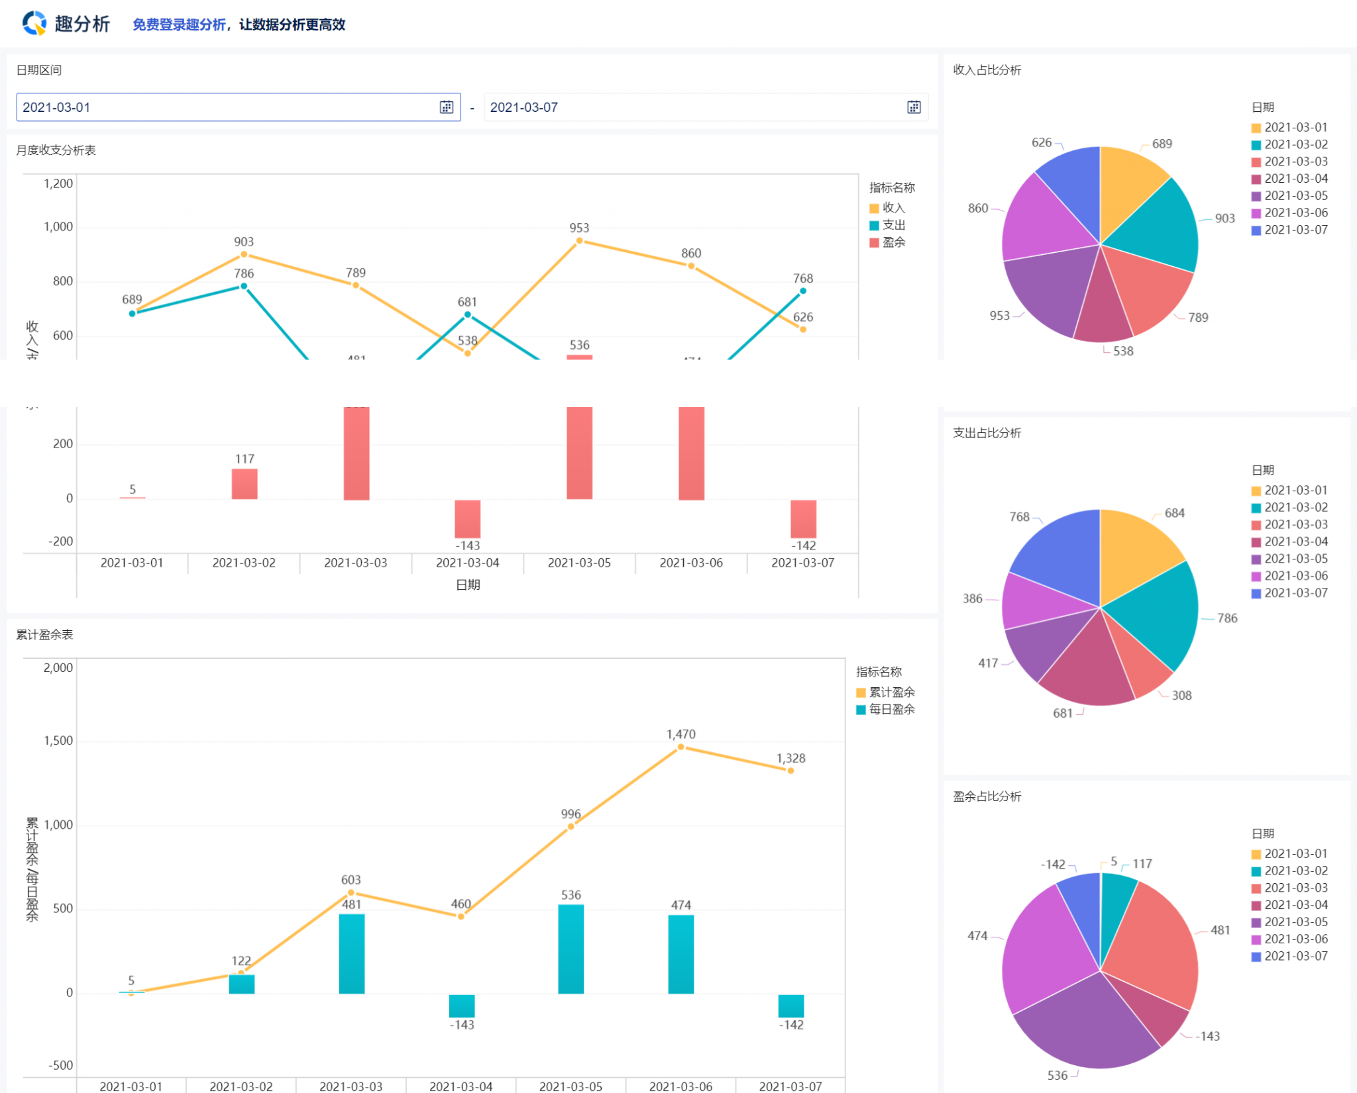
Task: Click the 免费登录趣分析 link
Action: [178, 25]
